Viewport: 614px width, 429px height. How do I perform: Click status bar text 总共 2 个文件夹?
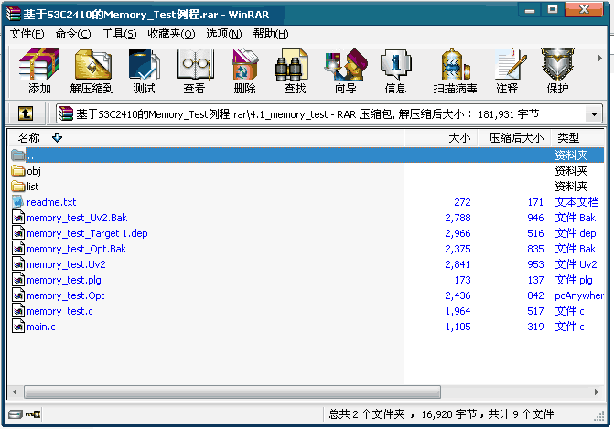(x=366, y=414)
